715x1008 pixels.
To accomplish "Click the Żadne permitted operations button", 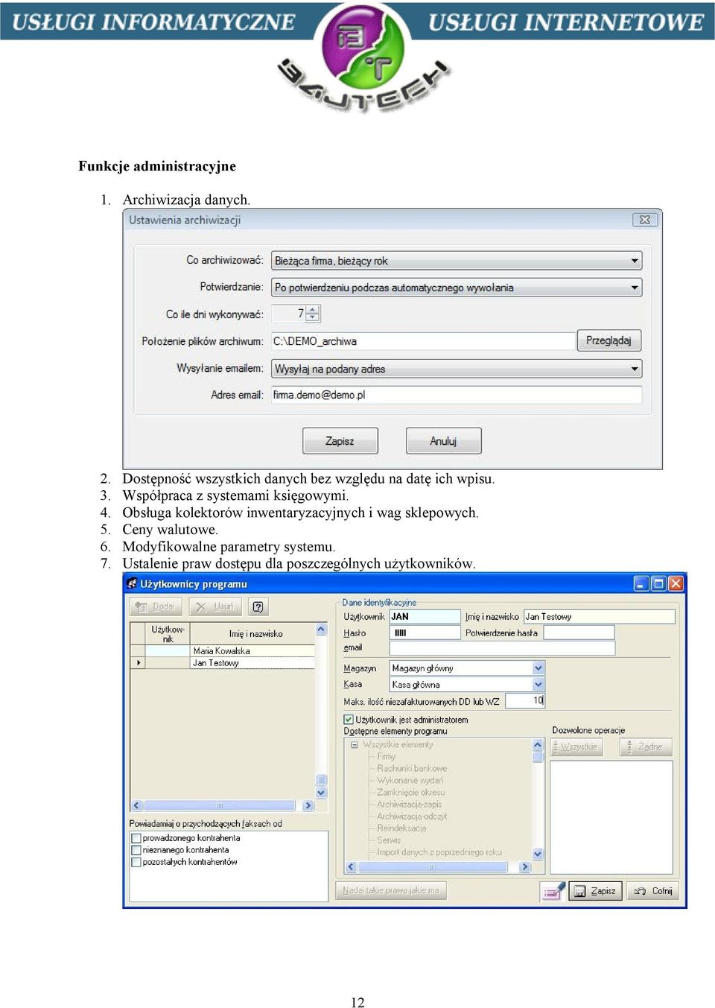I will (x=646, y=747).
